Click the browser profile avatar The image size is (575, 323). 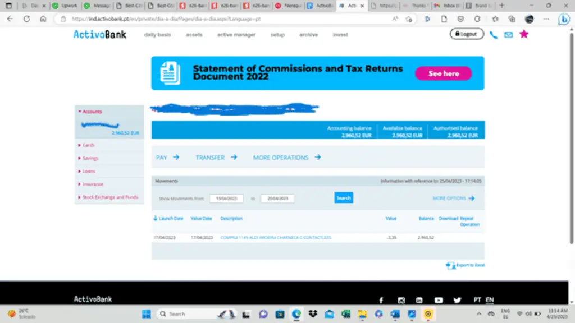coord(529,19)
